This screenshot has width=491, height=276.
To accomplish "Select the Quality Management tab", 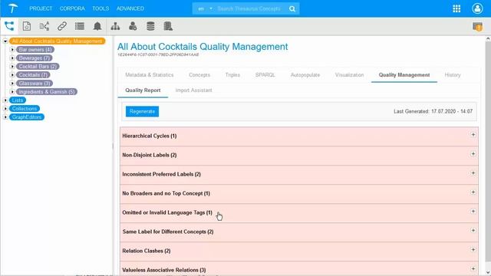I will click(404, 75).
